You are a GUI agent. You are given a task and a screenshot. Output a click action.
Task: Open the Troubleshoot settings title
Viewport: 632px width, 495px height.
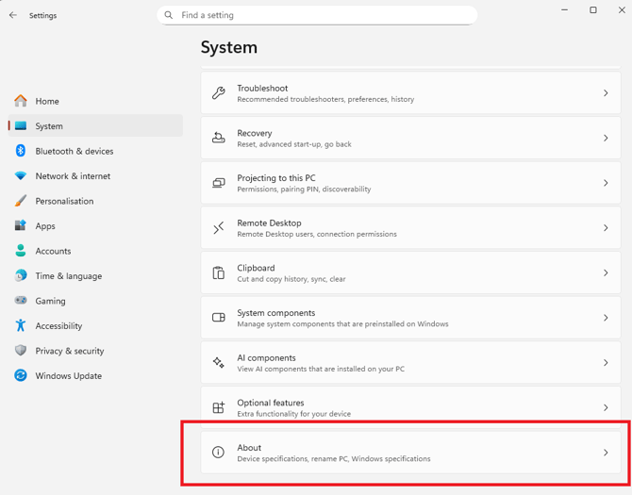click(x=262, y=89)
